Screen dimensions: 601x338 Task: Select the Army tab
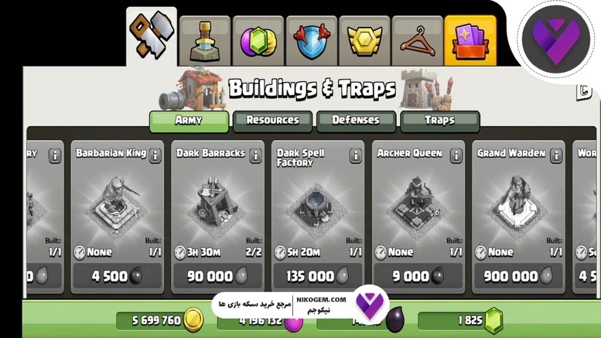click(189, 121)
